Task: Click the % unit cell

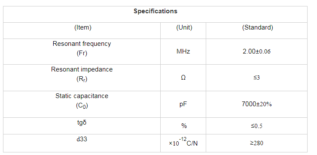Action: [x=183, y=126]
